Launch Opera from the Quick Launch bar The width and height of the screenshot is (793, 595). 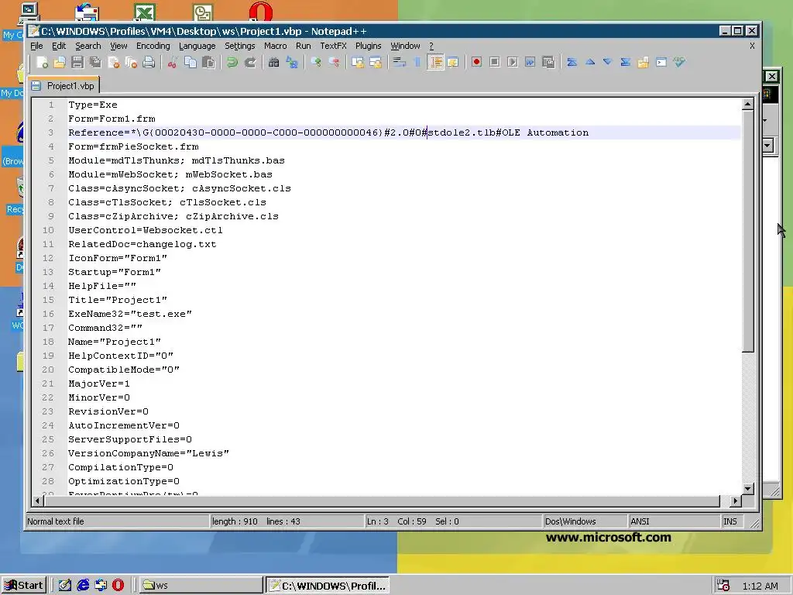[118, 586]
